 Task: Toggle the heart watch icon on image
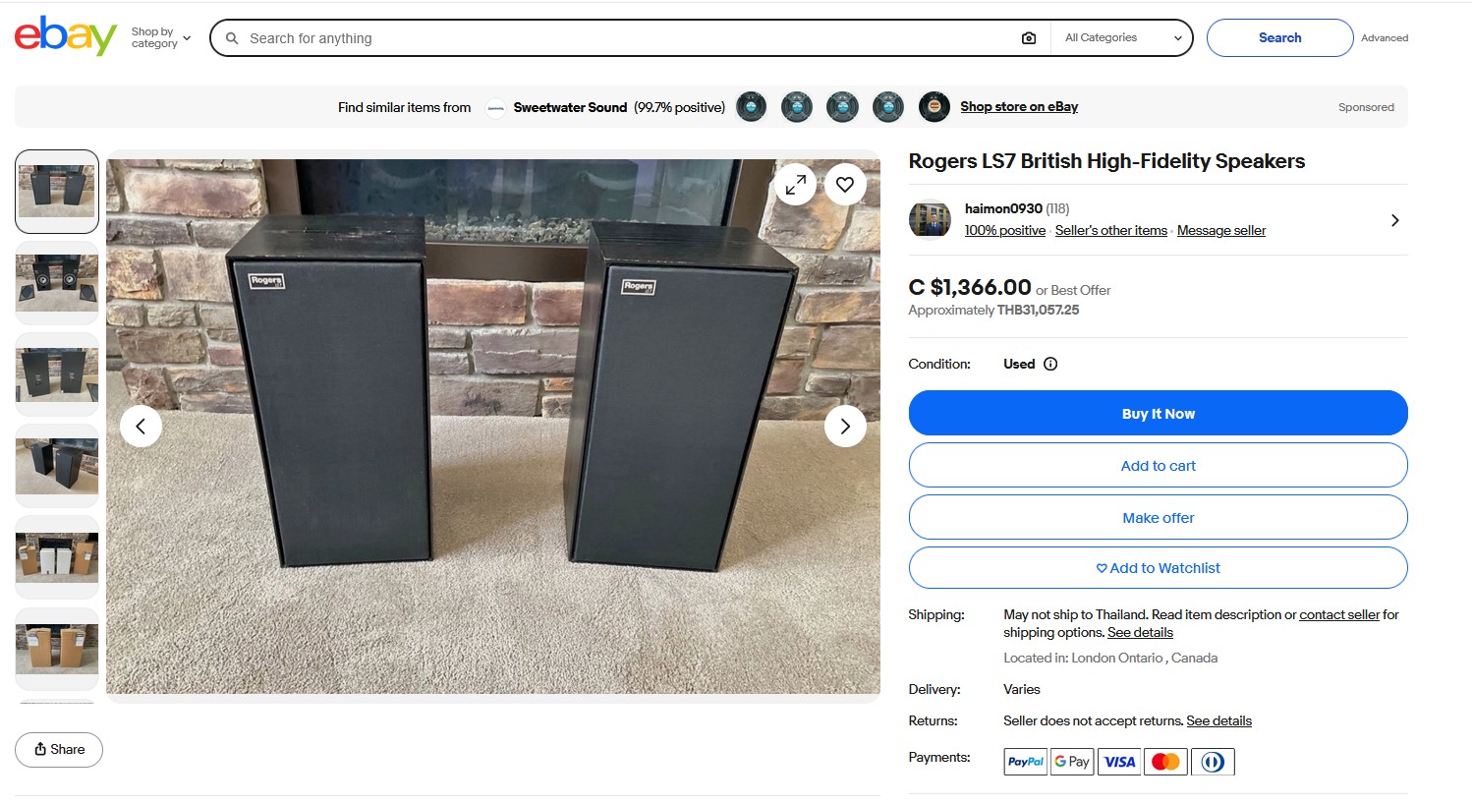pyautogui.click(x=844, y=184)
